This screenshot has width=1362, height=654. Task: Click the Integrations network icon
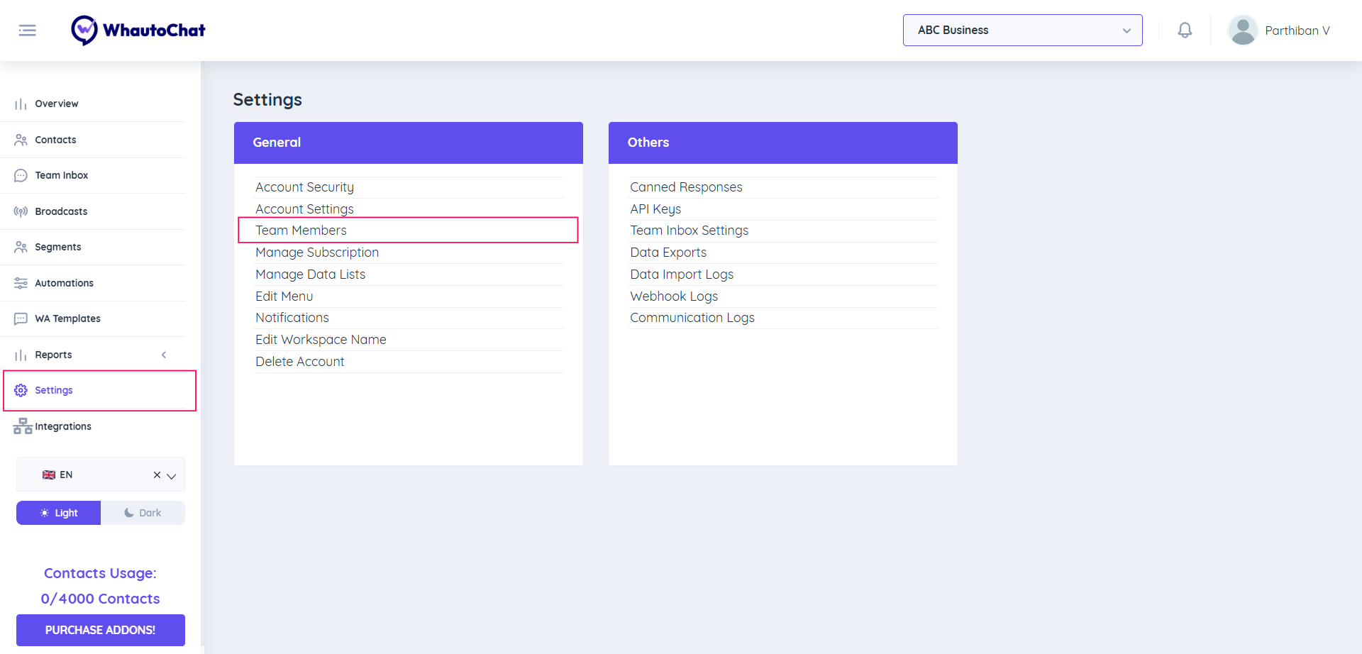23,426
